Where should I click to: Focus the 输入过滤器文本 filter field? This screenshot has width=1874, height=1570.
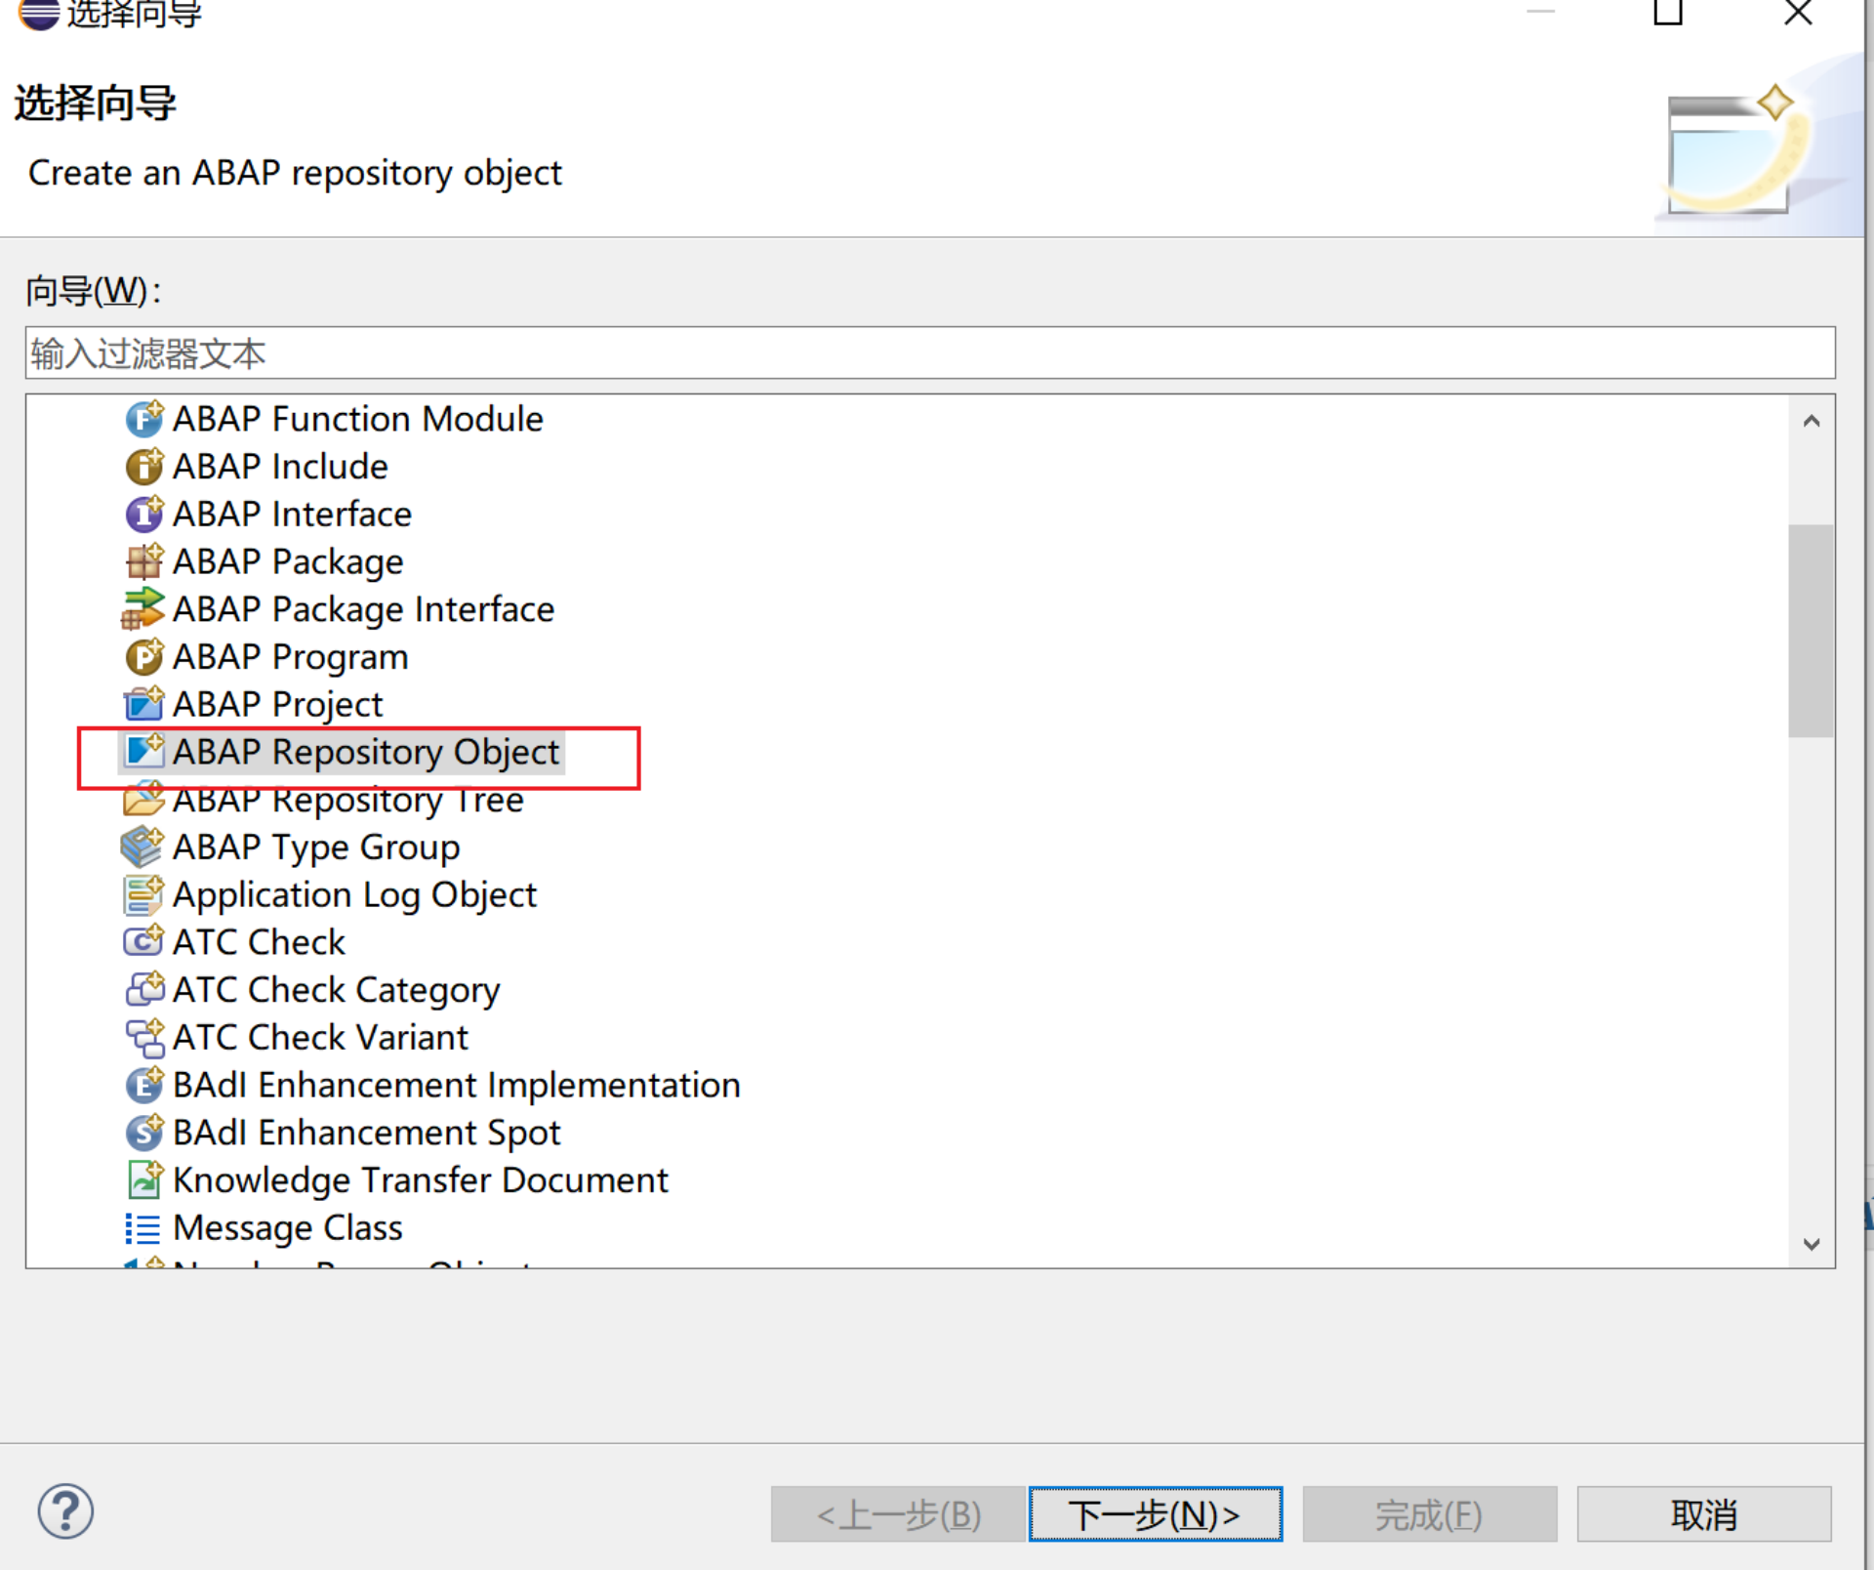927,353
